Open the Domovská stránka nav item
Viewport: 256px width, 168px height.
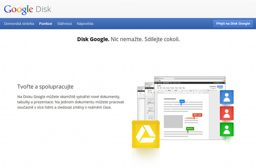[x=19, y=24]
